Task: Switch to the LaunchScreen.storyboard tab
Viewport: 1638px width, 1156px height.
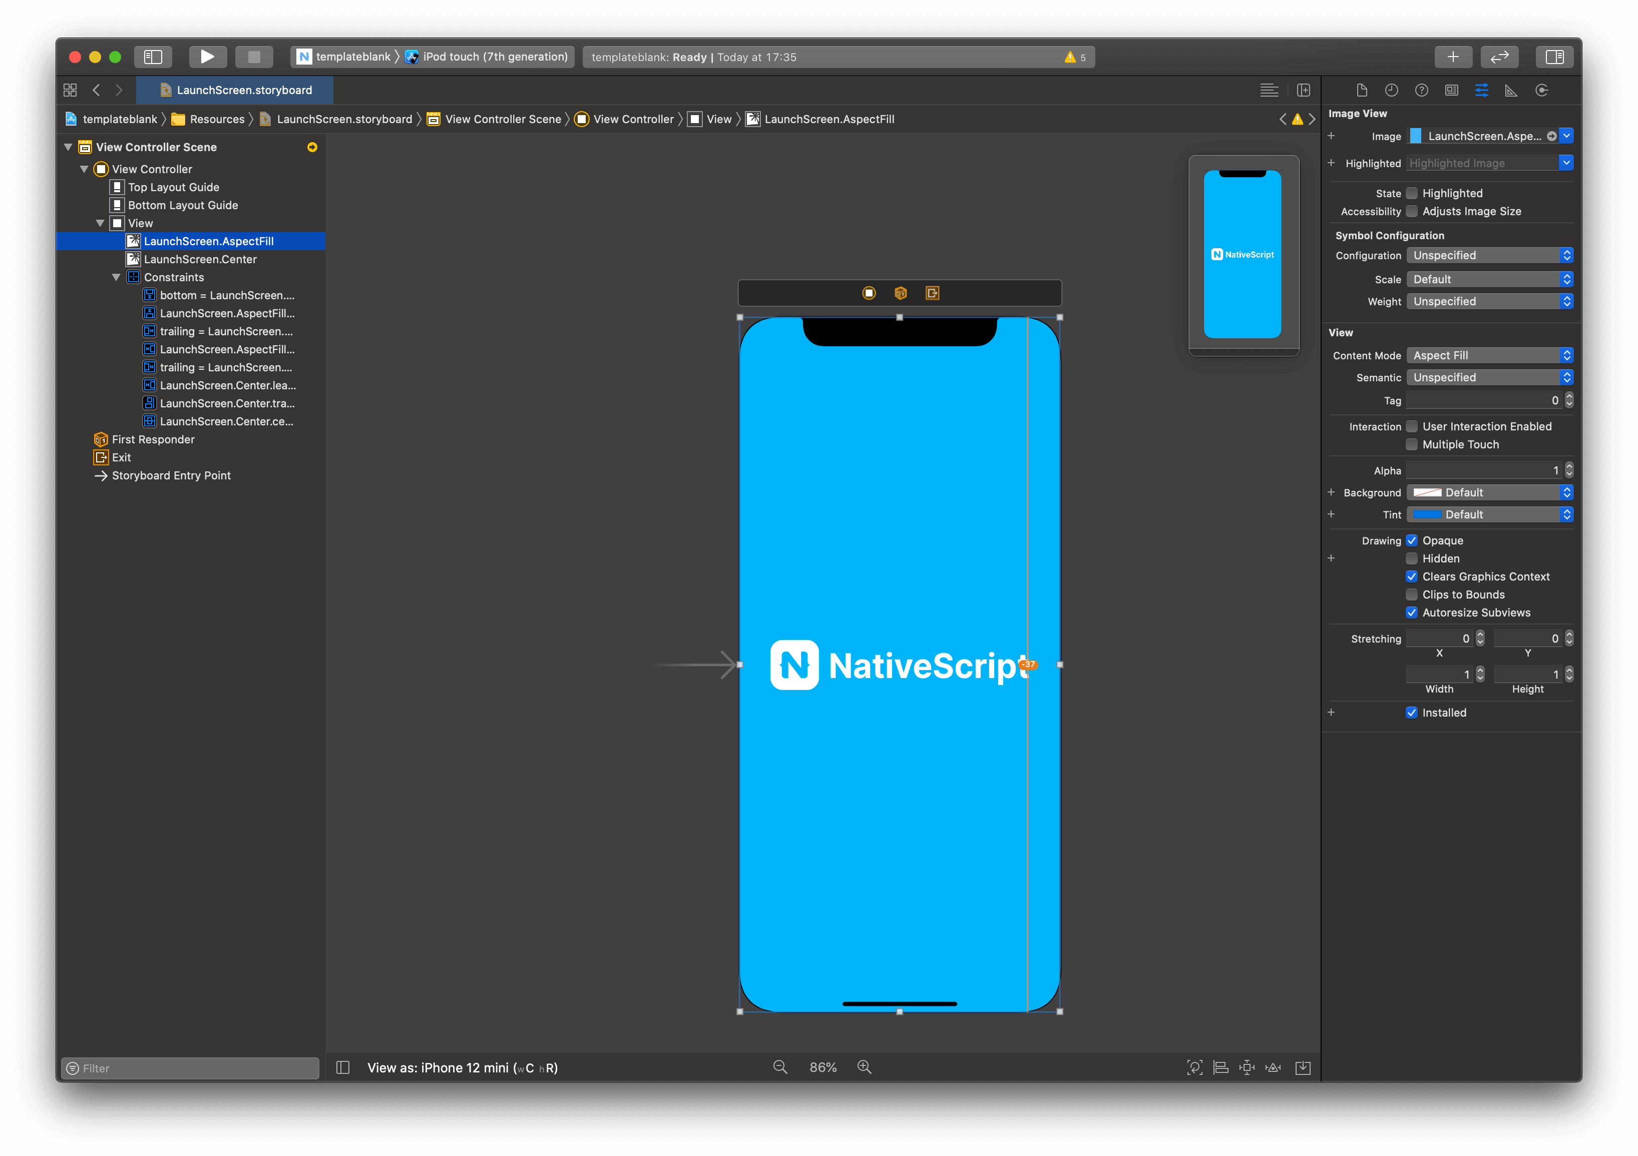Action: (235, 90)
